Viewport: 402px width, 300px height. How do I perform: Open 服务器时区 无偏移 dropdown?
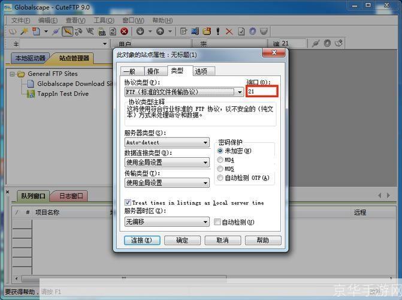[167, 221]
